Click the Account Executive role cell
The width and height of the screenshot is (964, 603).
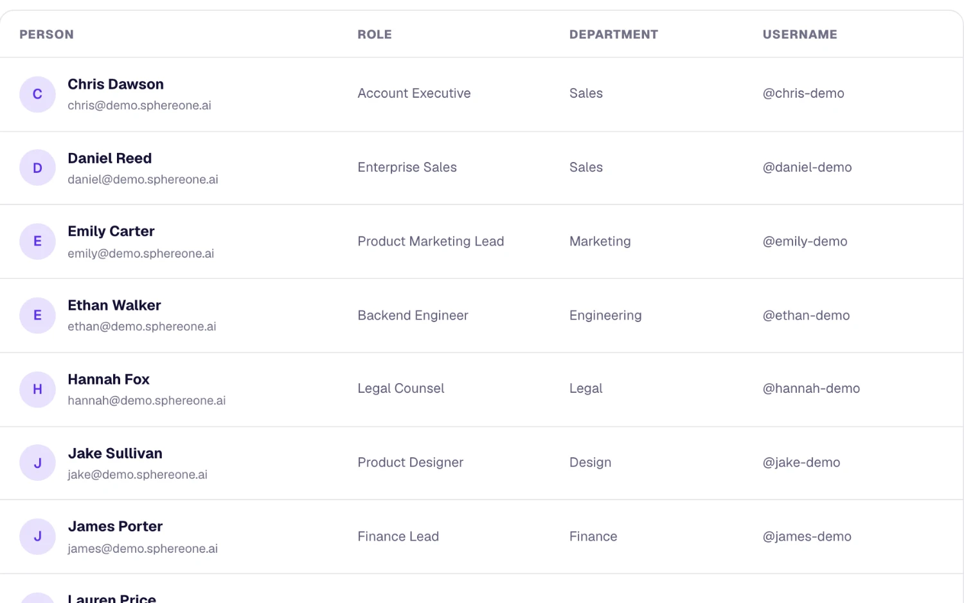pos(414,93)
